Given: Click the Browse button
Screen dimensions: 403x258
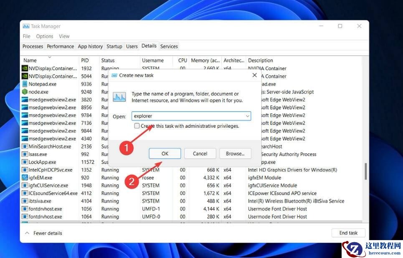Looking at the screenshot, I should pyautogui.click(x=235, y=153).
